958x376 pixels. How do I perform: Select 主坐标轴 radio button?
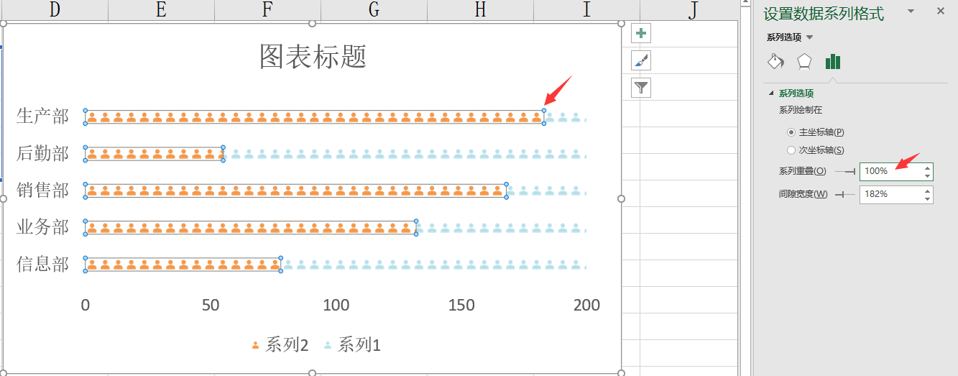pos(791,132)
